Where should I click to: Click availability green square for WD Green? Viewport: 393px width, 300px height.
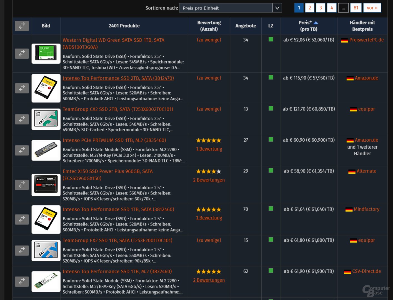pyautogui.click(x=271, y=39)
